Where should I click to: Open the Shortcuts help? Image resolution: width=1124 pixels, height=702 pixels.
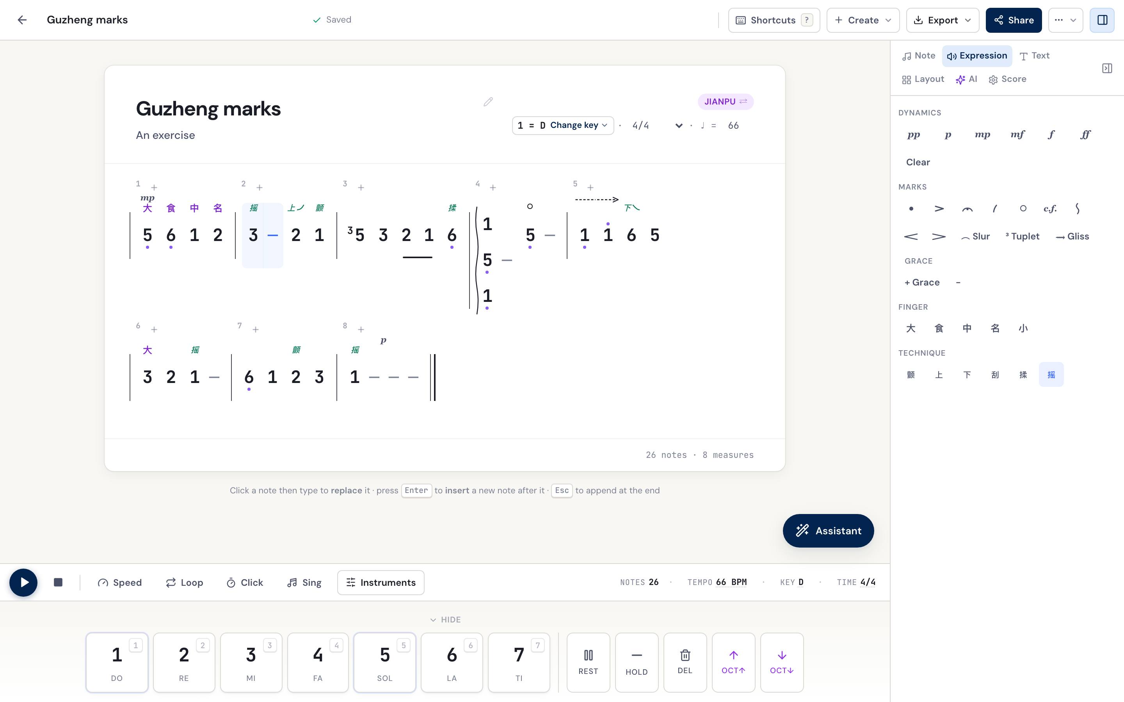774,20
